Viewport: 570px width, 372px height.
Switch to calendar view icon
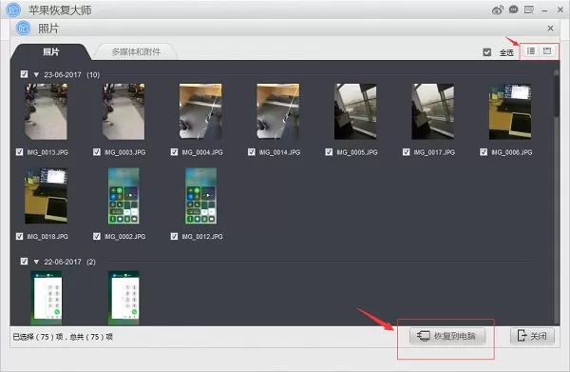point(547,51)
